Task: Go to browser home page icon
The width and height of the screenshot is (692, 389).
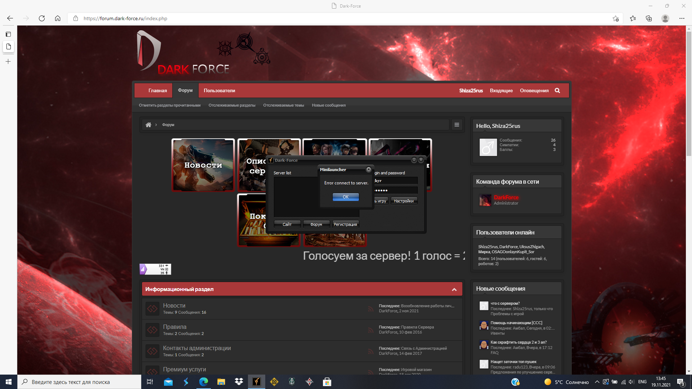Action: (58, 18)
